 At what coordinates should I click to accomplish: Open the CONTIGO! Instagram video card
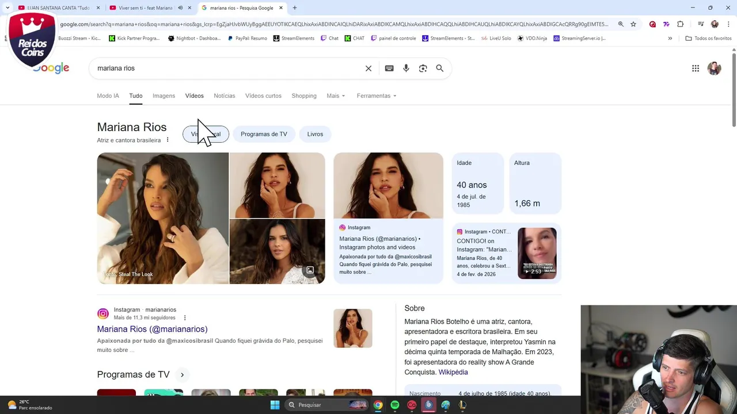[507, 253]
